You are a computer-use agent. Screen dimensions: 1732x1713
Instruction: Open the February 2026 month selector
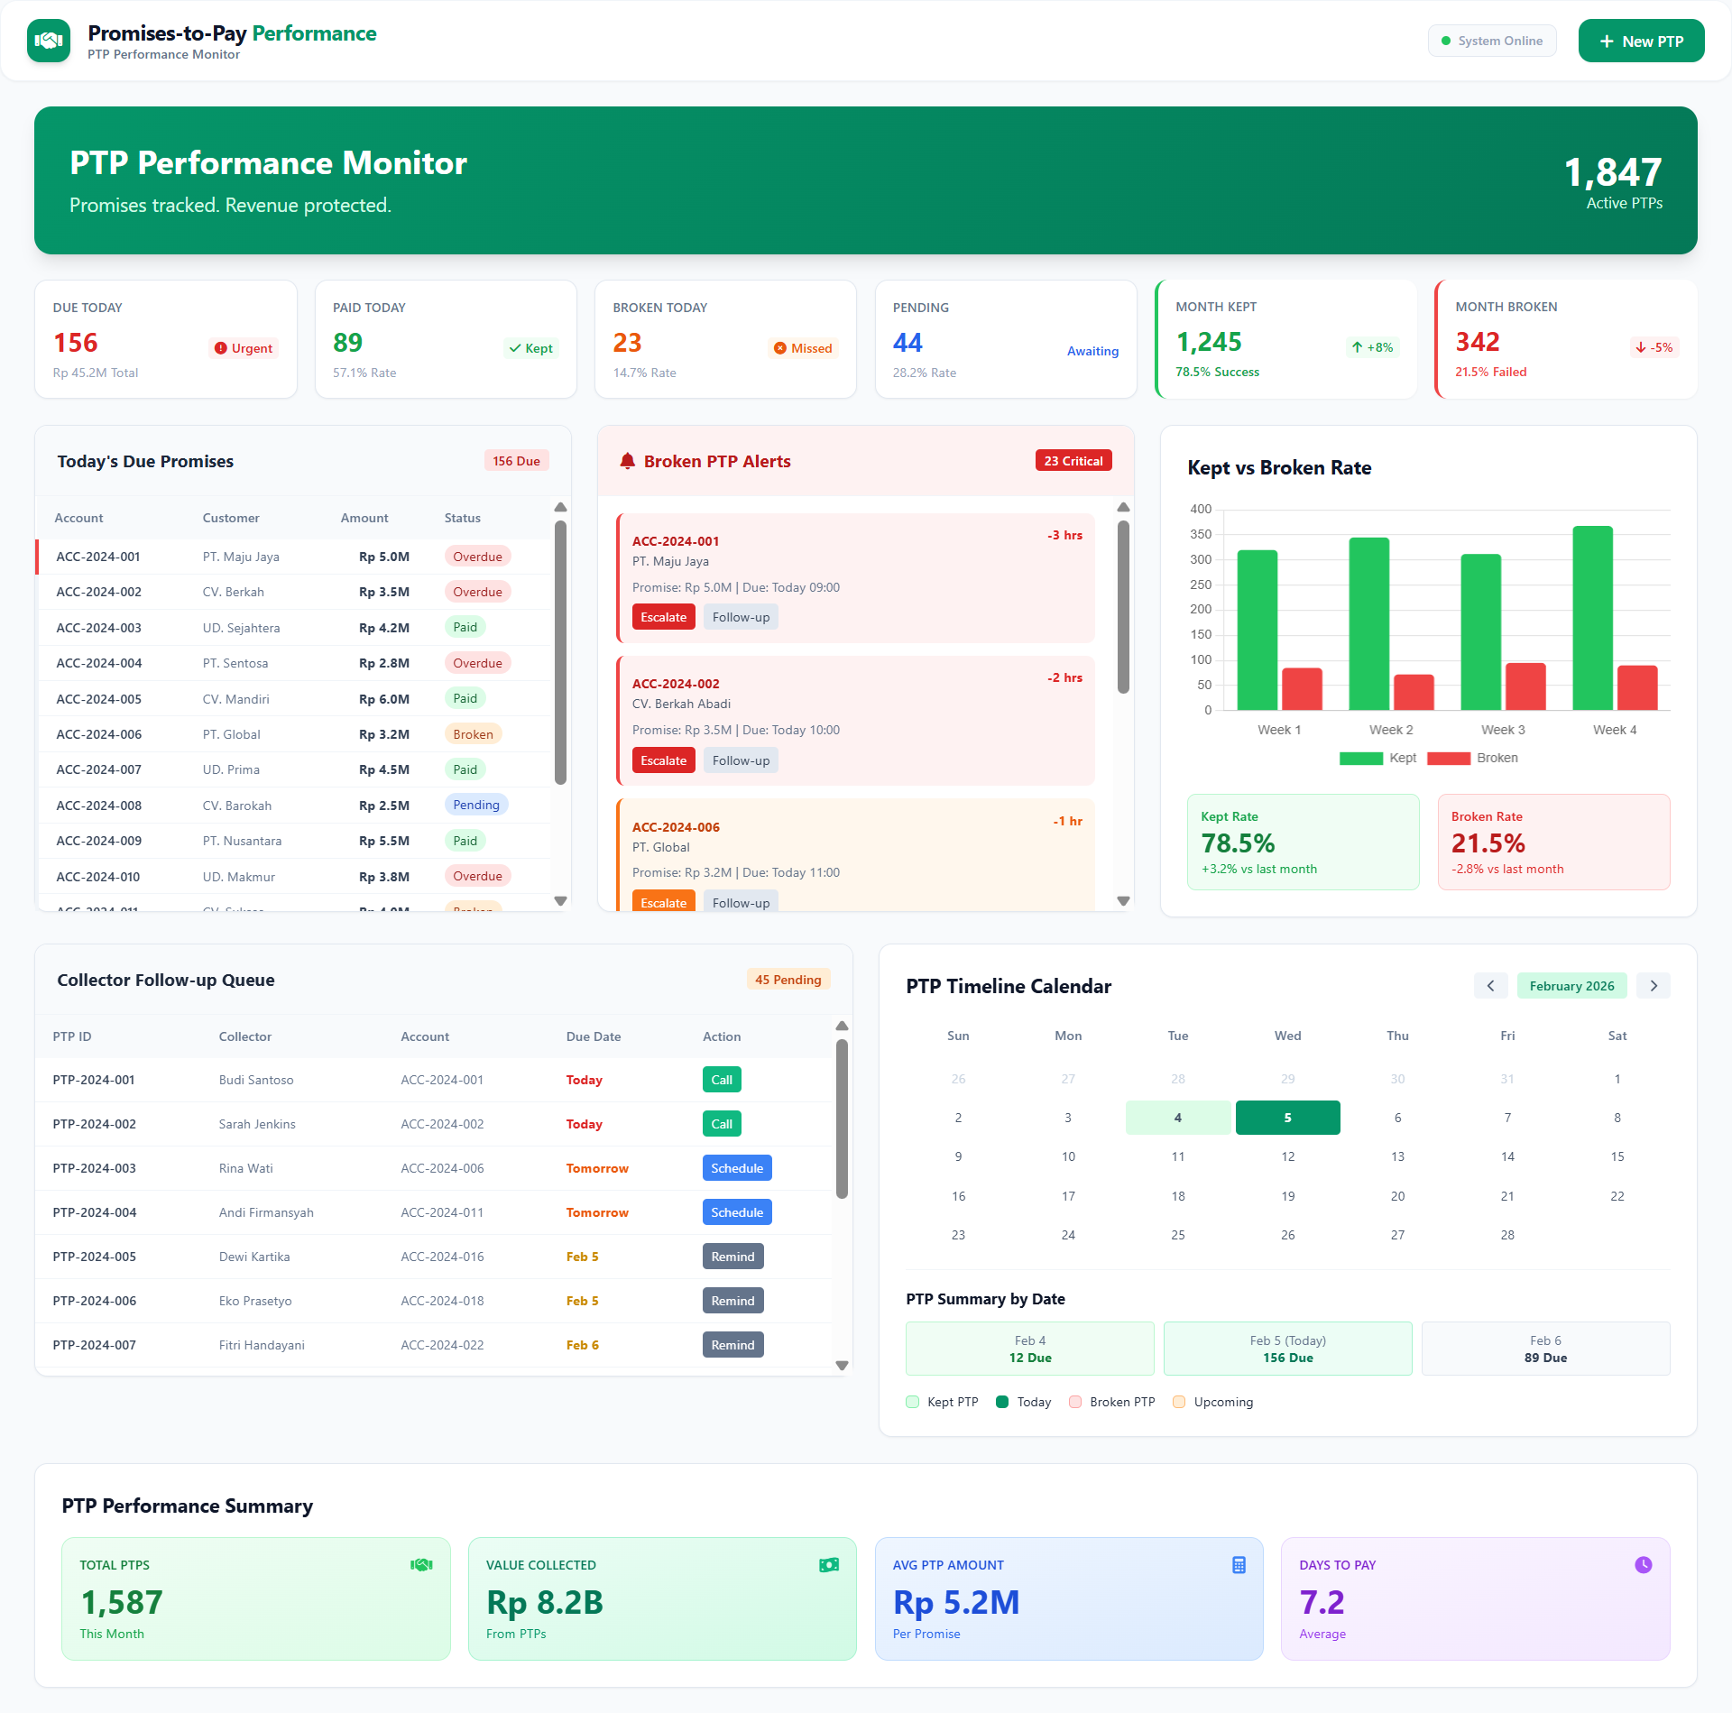click(x=1571, y=985)
